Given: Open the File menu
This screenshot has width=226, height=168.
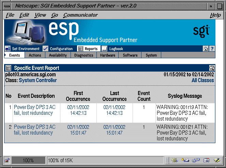Looking at the screenshot, I should [x=10, y=15].
